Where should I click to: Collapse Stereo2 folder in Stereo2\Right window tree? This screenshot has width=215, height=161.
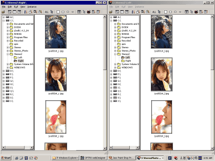point(8,54)
